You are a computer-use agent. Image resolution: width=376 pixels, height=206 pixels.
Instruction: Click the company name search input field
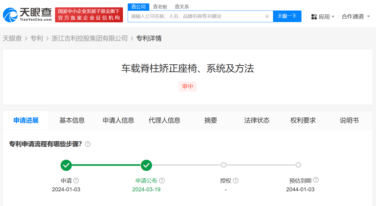click(x=196, y=17)
